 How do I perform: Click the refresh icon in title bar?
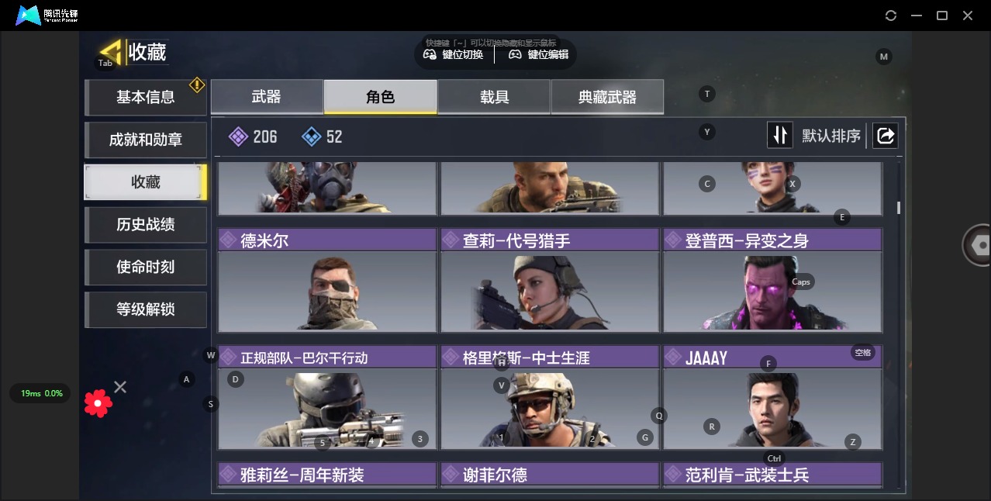pos(891,16)
